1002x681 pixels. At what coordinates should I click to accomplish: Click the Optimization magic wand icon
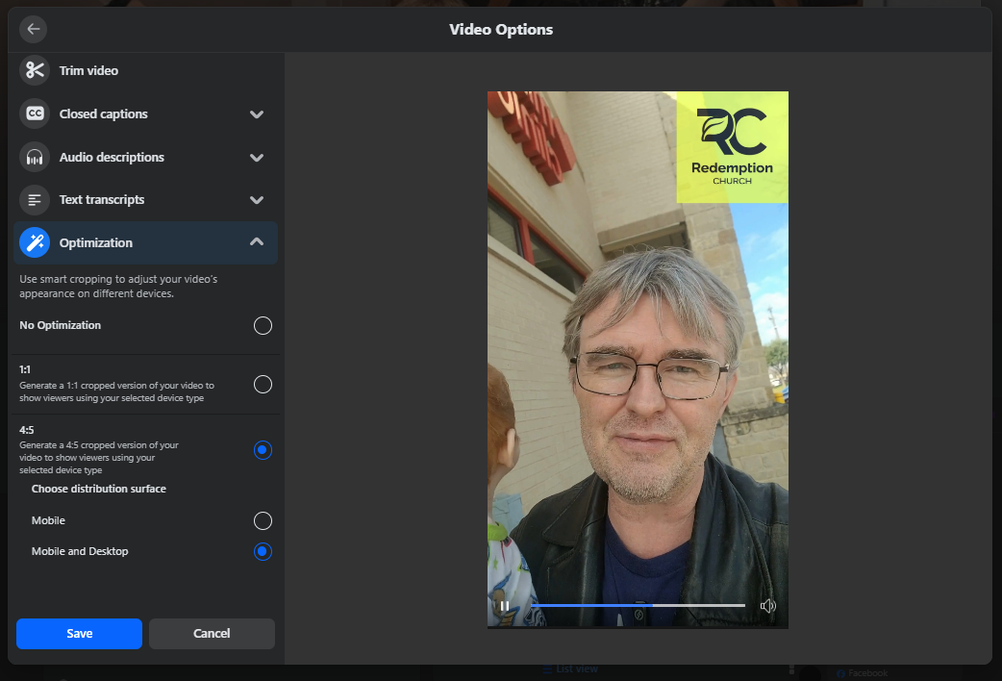(x=35, y=243)
